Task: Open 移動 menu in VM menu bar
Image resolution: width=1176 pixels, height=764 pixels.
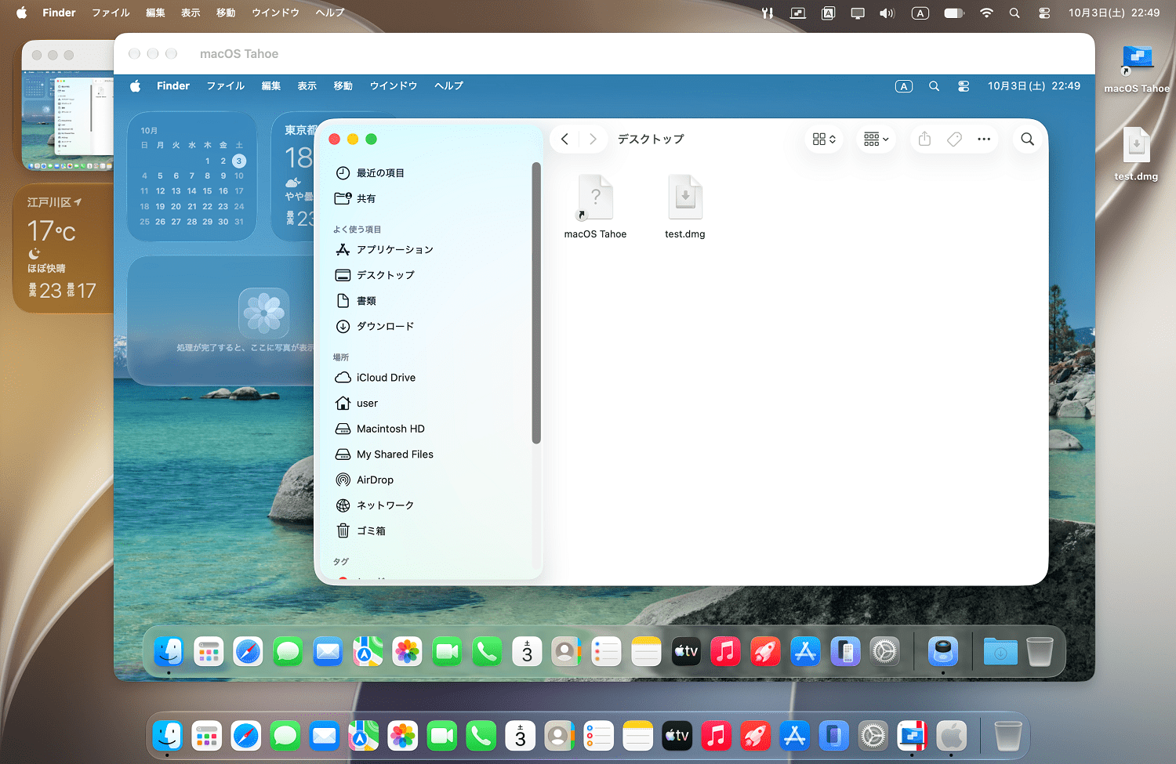Action: point(343,86)
